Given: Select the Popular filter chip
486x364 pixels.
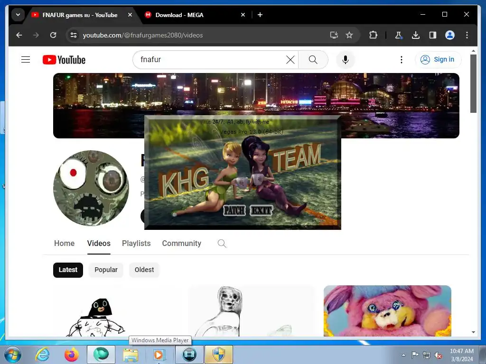Looking at the screenshot, I should (x=106, y=270).
